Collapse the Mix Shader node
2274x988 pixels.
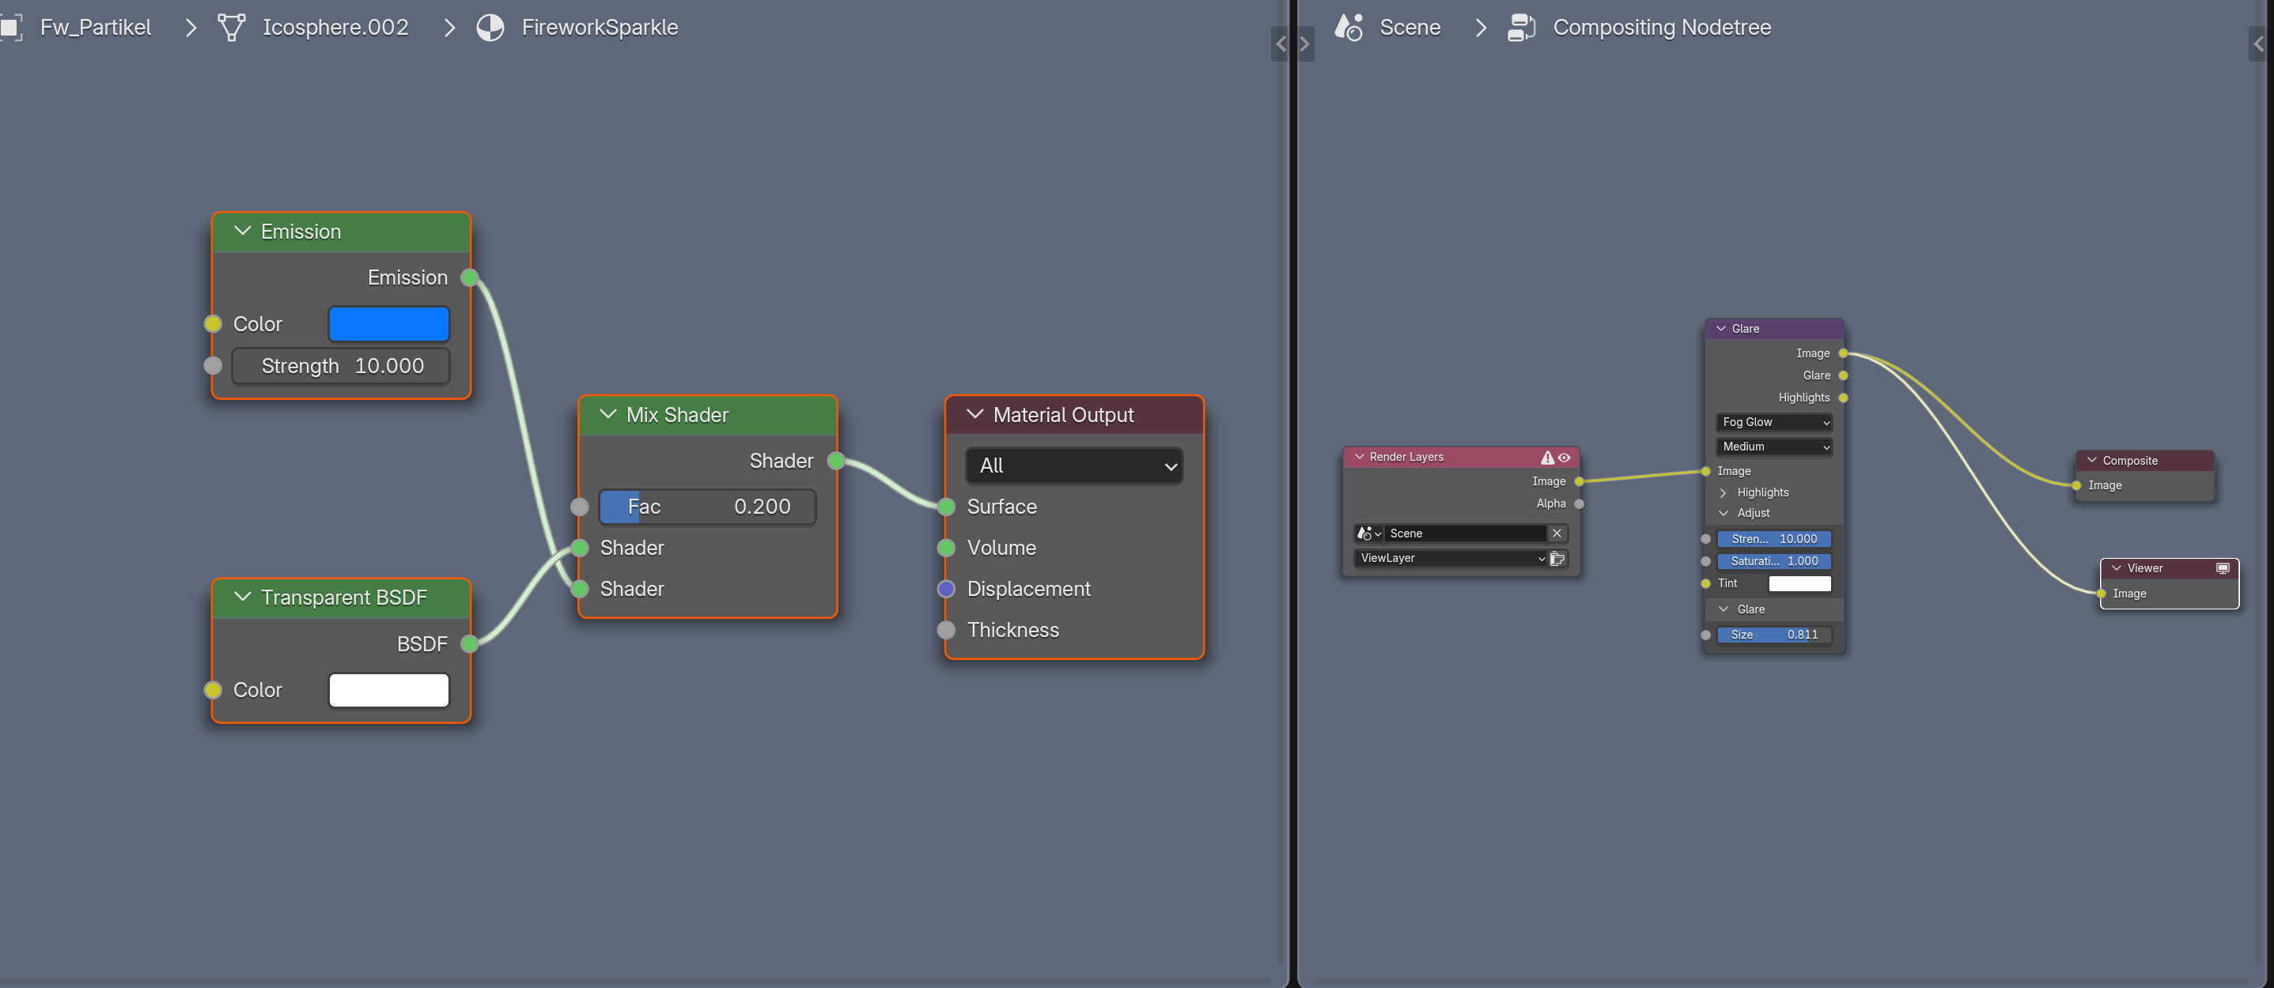tap(608, 415)
